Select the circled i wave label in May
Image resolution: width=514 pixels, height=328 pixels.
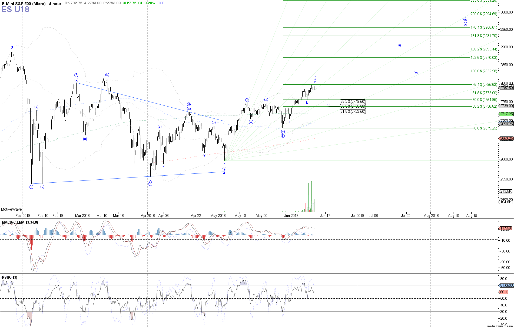[x=247, y=100]
